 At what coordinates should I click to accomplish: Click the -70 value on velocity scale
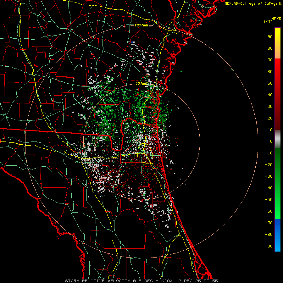pyautogui.click(x=269, y=223)
